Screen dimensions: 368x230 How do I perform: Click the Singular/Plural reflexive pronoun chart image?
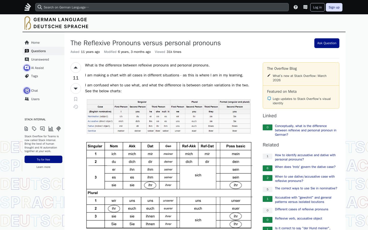tap(169, 185)
